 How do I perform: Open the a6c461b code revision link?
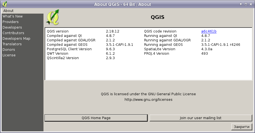(x=209, y=31)
